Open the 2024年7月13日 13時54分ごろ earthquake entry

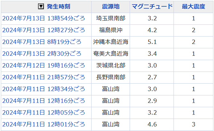(x=44, y=18)
